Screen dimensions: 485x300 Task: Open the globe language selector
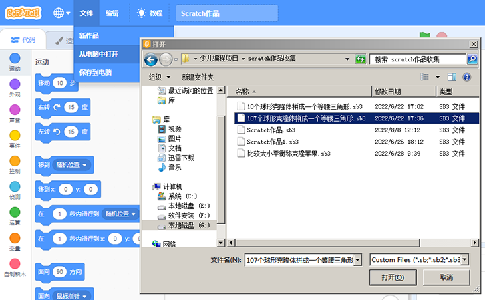pyautogui.click(x=61, y=13)
